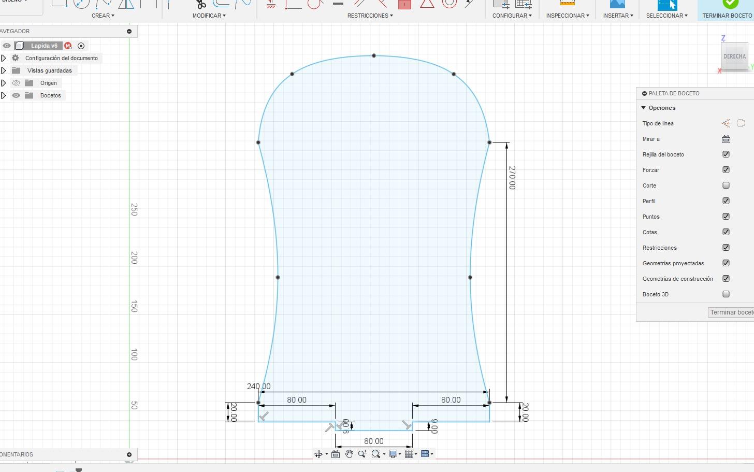Click the Zoom Window magnifier icon
The image size is (754, 472).
[x=376, y=454]
